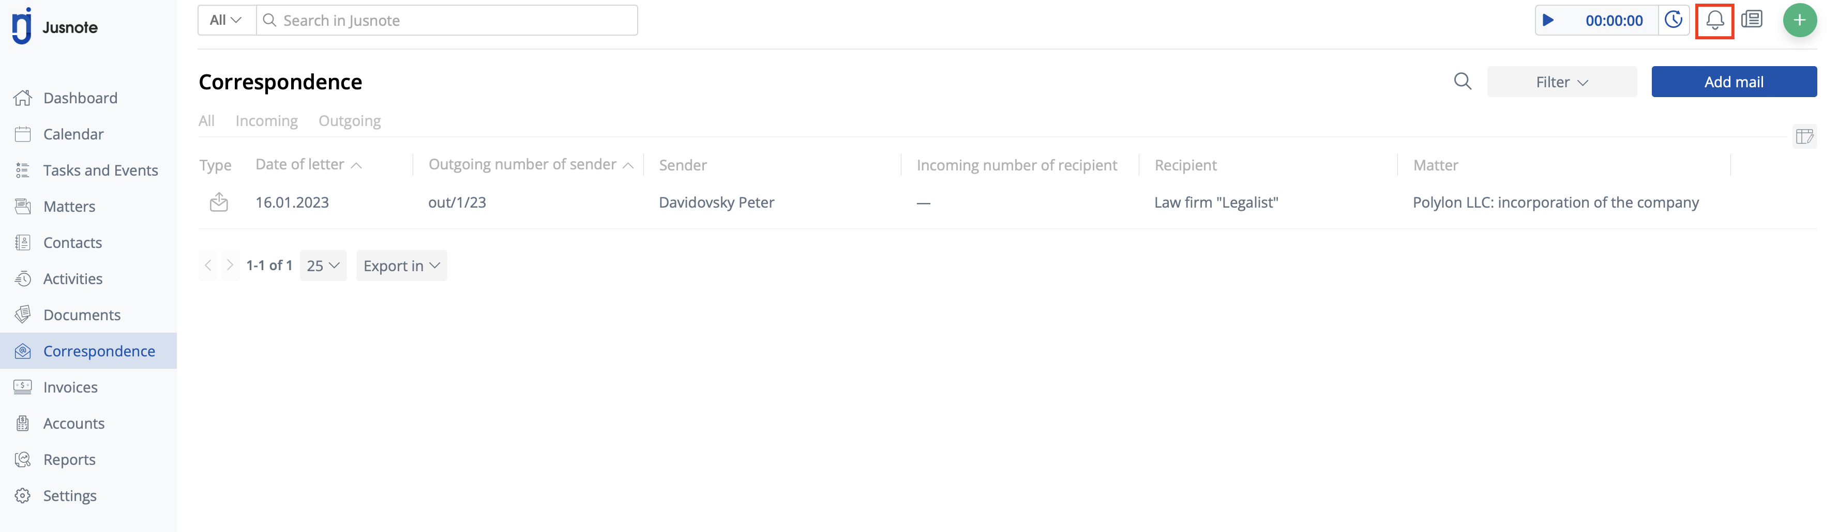Open the Documents section
The height and width of the screenshot is (532, 1838).
tap(81, 315)
